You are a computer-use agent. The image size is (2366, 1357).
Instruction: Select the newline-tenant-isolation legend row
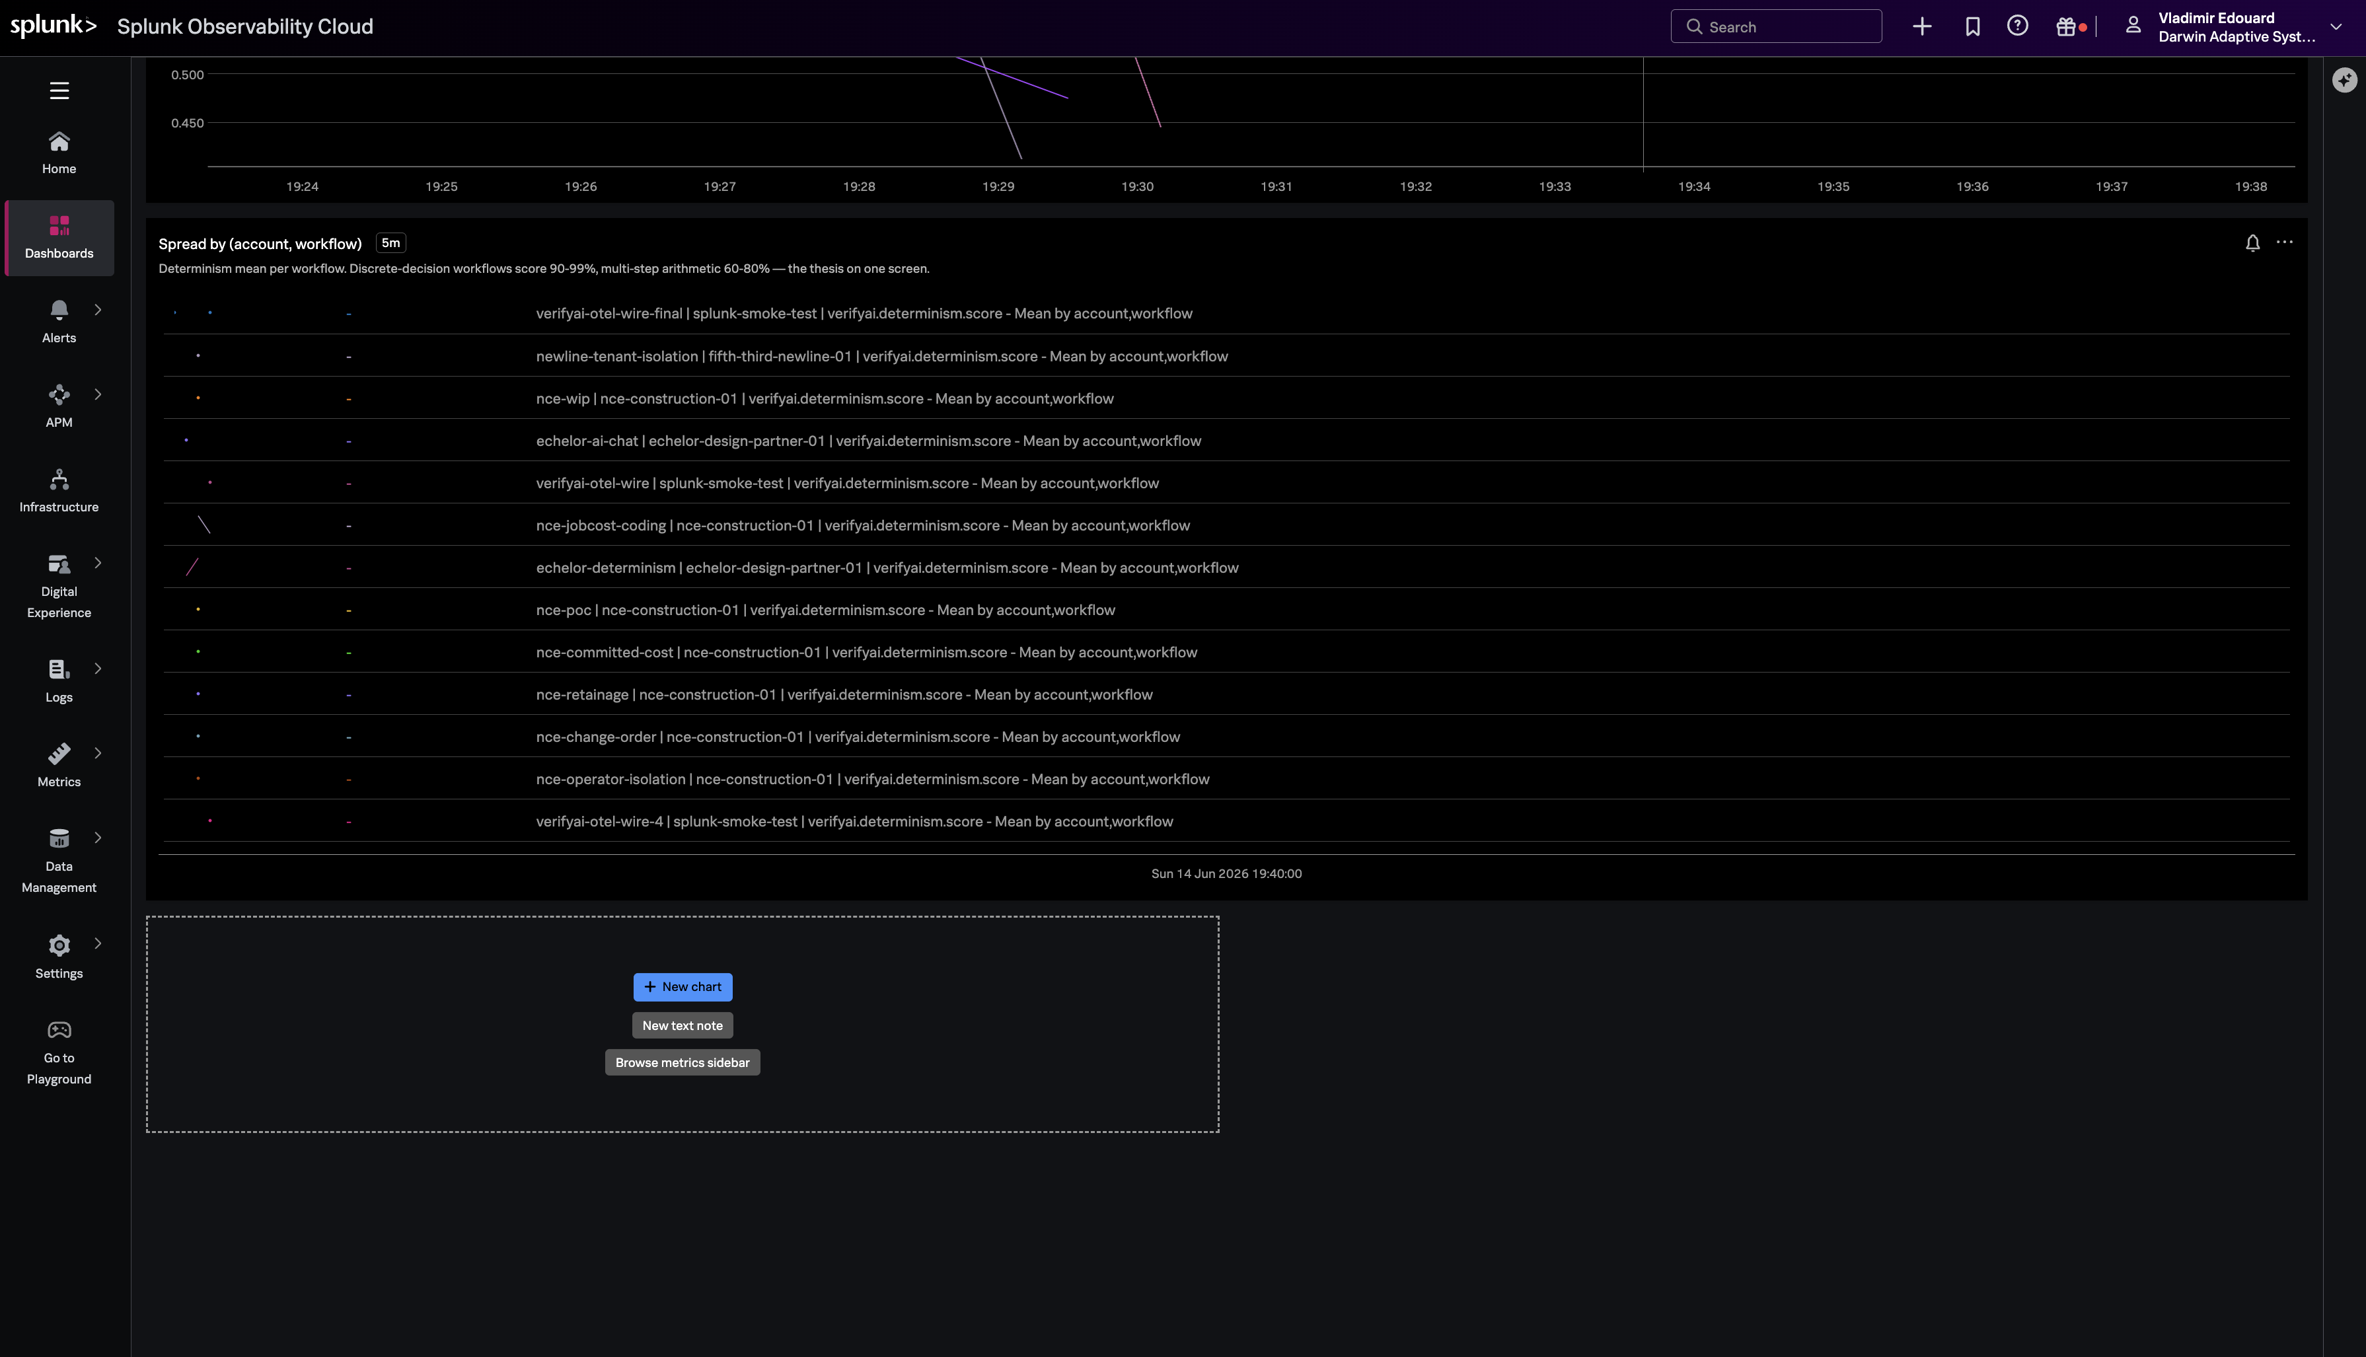pyautogui.click(x=1226, y=356)
